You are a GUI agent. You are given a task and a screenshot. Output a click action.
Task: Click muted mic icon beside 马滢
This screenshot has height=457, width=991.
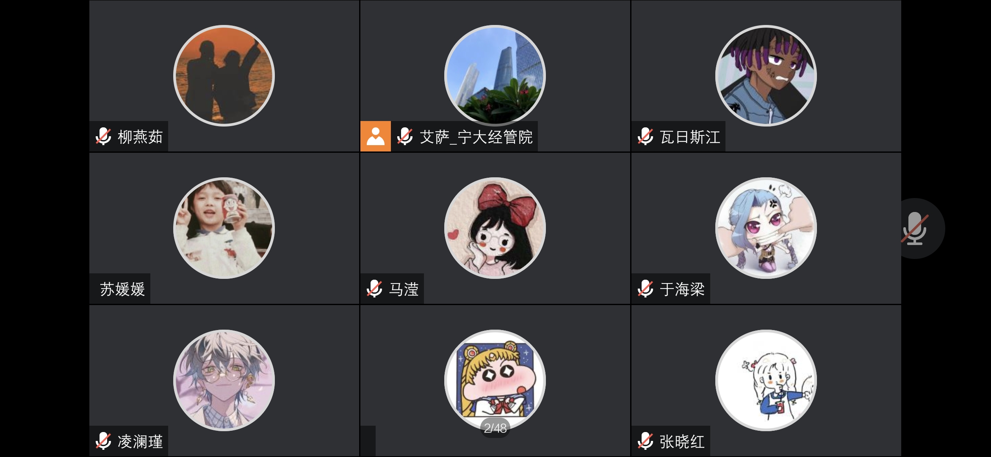pos(374,289)
